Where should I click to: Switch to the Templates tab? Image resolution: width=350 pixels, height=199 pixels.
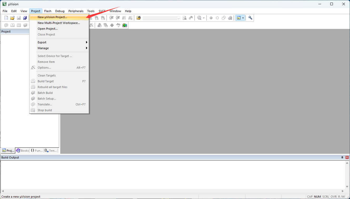pos(51,151)
